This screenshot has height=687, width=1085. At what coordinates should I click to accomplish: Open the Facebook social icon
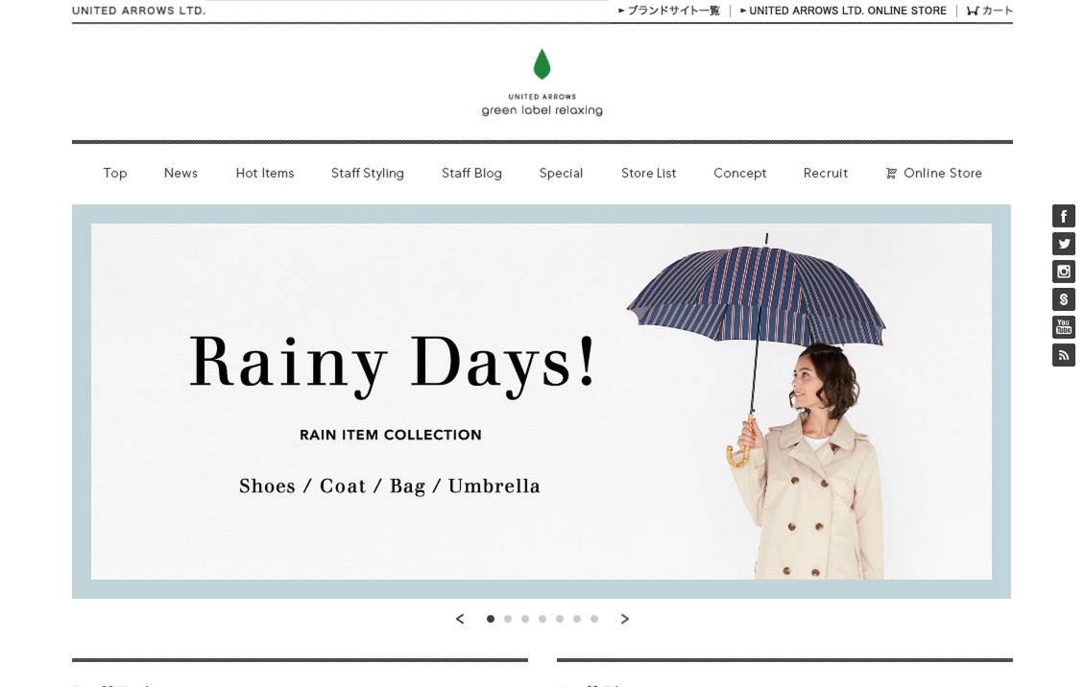point(1064,216)
